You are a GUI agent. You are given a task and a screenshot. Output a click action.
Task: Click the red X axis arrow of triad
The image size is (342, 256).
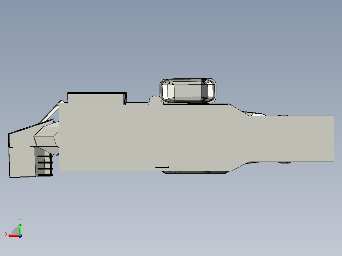[x=14, y=236]
